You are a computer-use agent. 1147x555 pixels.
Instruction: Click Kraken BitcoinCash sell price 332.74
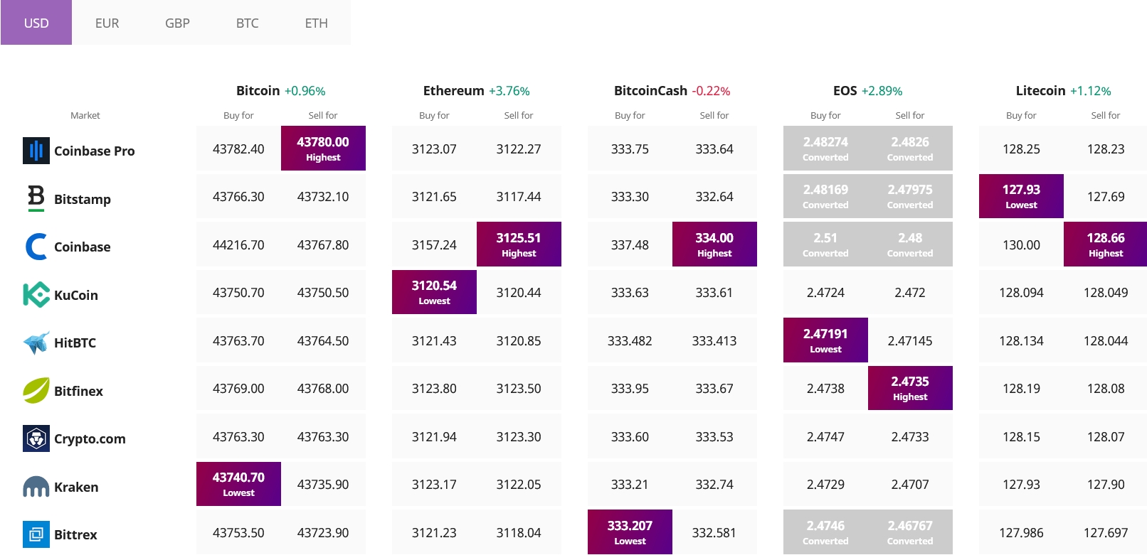(x=714, y=485)
